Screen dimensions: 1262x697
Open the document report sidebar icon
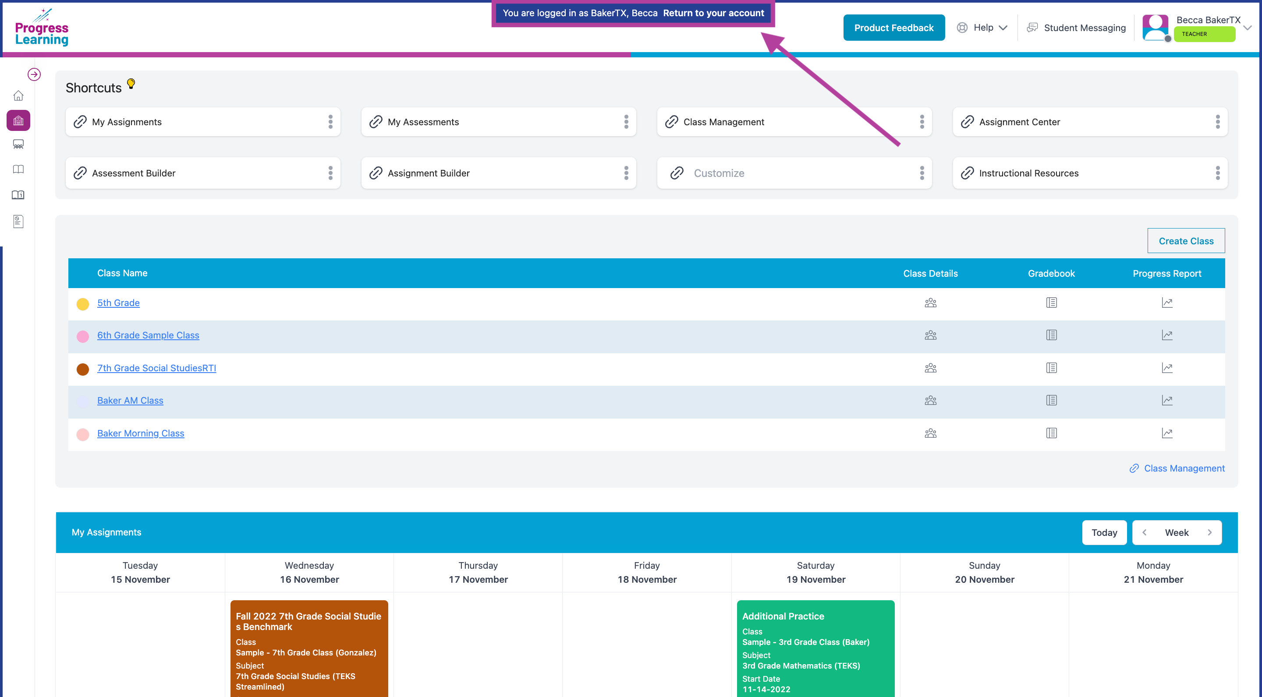[x=18, y=221]
